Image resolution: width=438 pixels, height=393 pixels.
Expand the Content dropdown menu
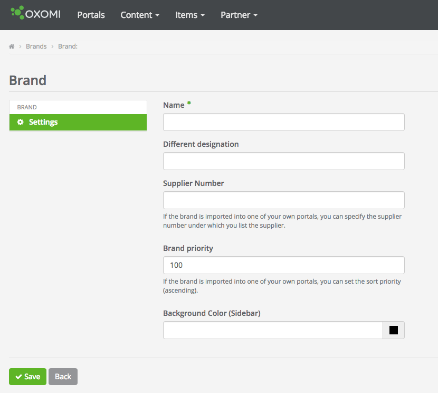[x=140, y=15]
